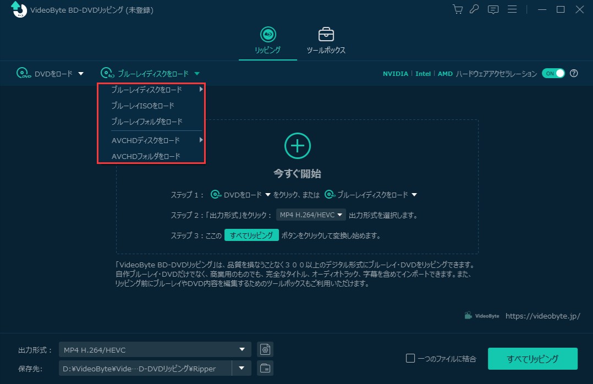Image resolution: width=593 pixels, height=384 pixels.
Task: Turn off hardware acceleration switch
Action: click(x=553, y=73)
